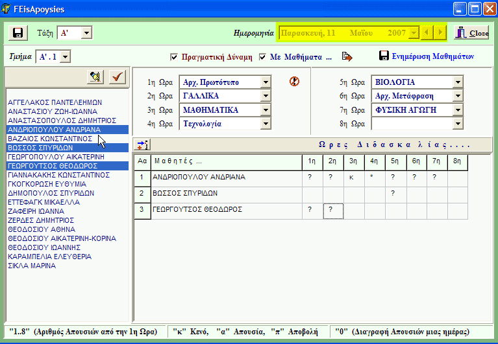Go to the next date with right arrow
The image size is (498, 344).
441,32
